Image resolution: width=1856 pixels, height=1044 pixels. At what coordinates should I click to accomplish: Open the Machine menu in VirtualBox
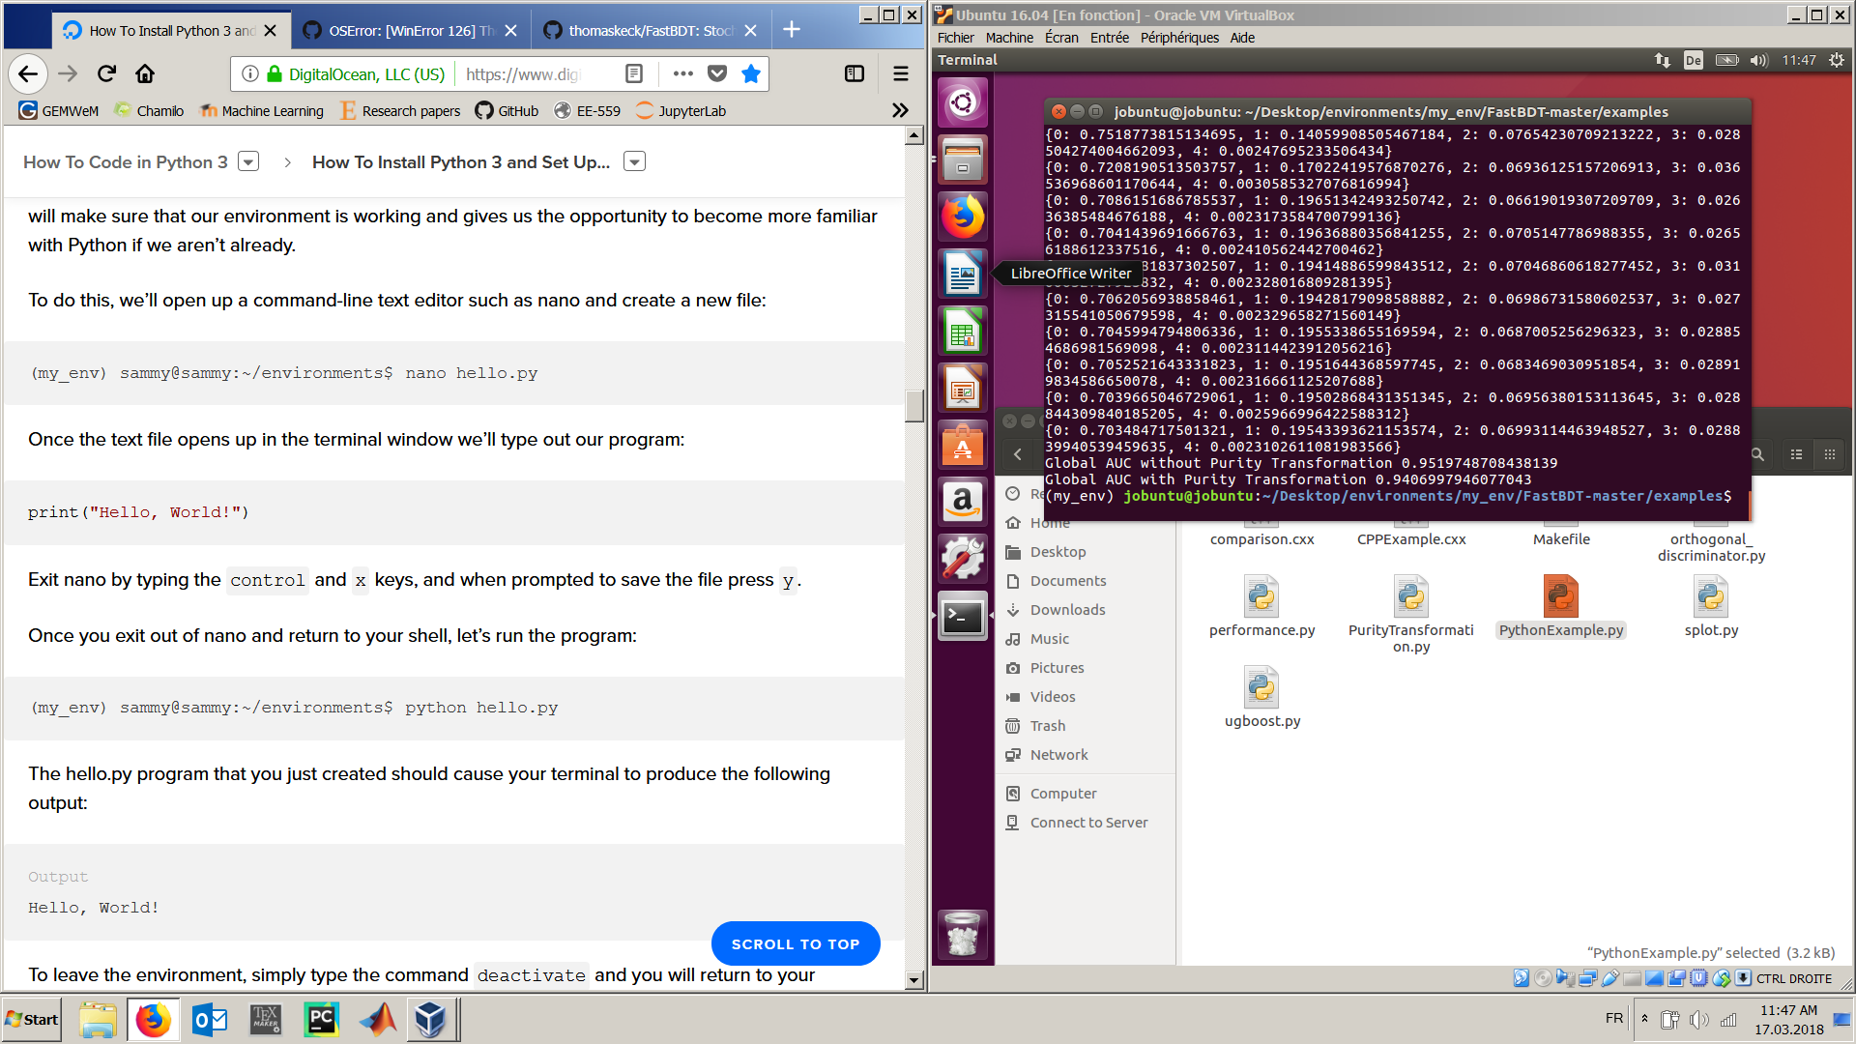1009,38
